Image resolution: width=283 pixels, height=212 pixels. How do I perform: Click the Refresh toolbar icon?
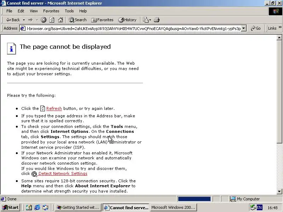click(x=52, y=20)
